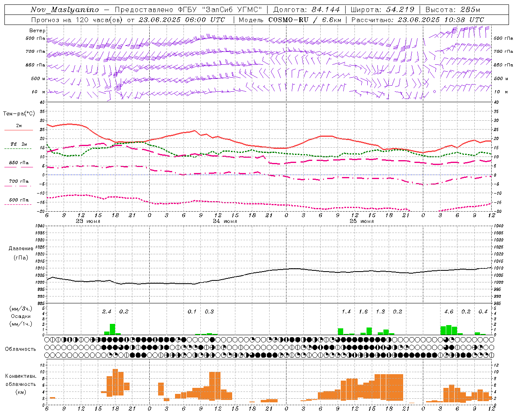The width and height of the screenshot is (515, 412).
Task: Click the (мм/1ч.) unit label
Action: coord(21,324)
